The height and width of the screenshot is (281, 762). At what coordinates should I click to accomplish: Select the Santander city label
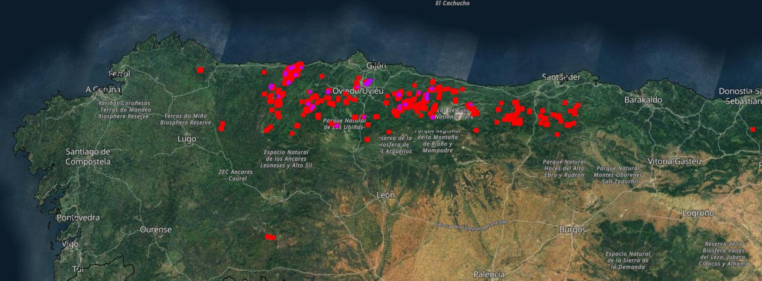pyautogui.click(x=561, y=77)
